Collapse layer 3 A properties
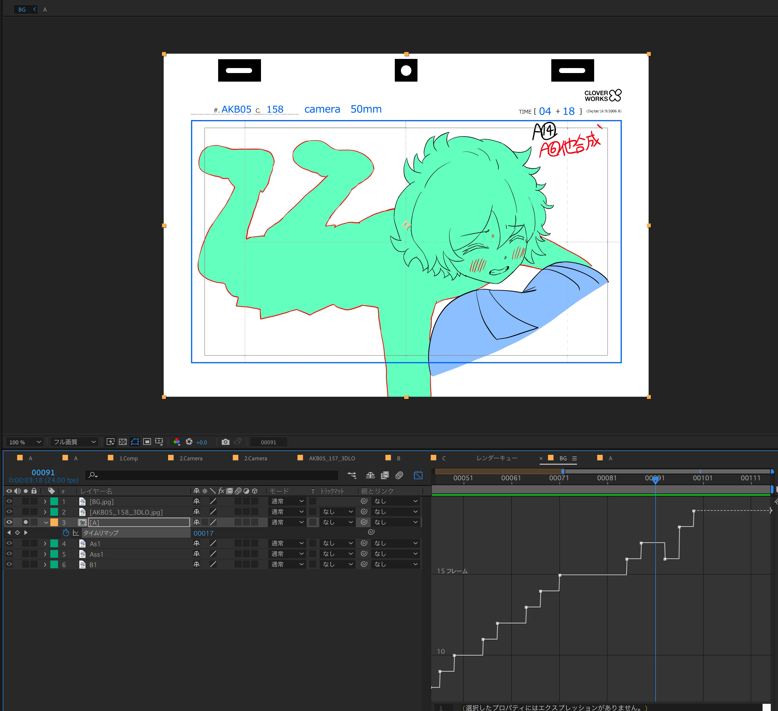The width and height of the screenshot is (778, 711). click(46, 523)
